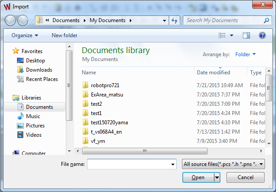Click the Change your view icon
This screenshot has width=276, height=192.
[222, 35]
